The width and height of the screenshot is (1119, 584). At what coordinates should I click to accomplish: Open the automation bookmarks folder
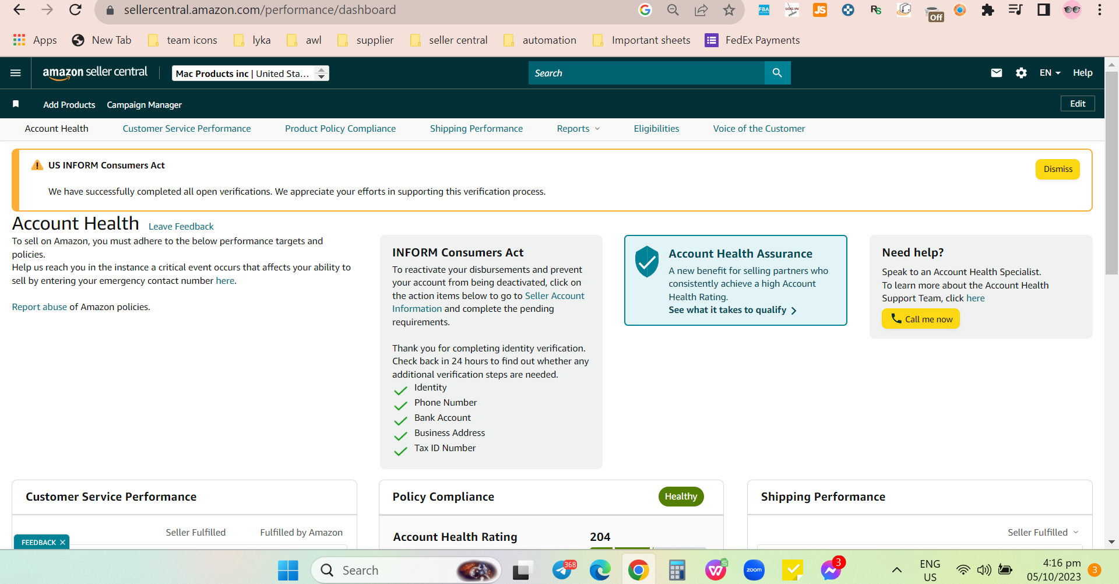click(x=540, y=40)
